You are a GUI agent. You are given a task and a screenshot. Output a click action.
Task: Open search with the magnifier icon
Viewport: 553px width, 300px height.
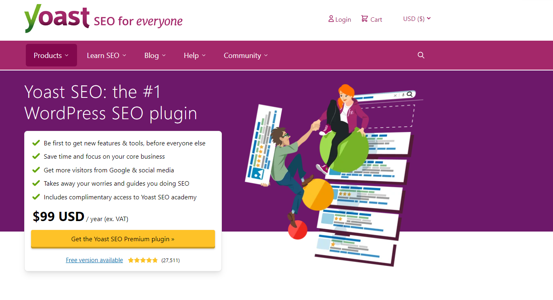click(421, 55)
